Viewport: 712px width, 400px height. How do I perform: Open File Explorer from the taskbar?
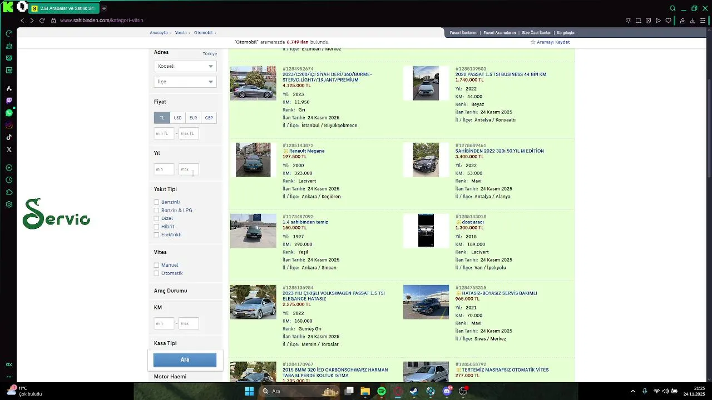[x=365, y=391]
